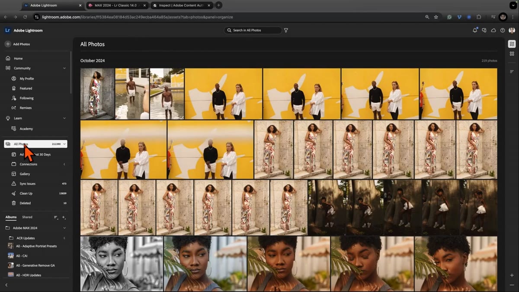Open the All Photos dropdown arrow
This screenshot has height=292, width=519.
tap(64, 144)
